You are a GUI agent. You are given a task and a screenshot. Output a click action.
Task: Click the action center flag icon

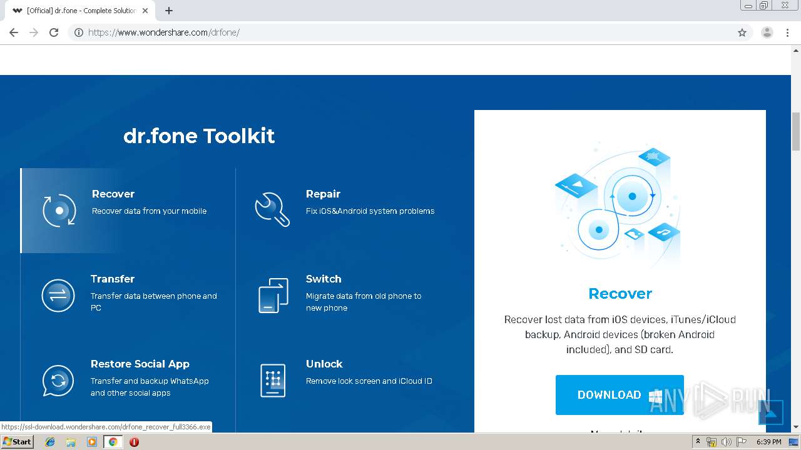741,442
